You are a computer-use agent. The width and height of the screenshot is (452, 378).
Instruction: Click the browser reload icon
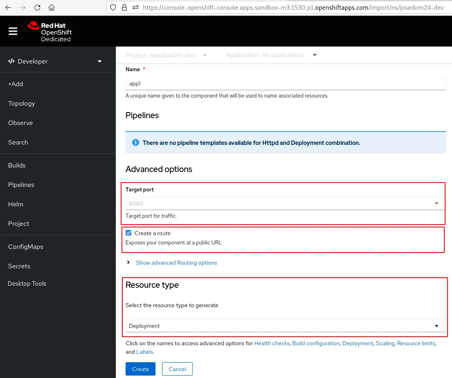[x=37, y=8]
